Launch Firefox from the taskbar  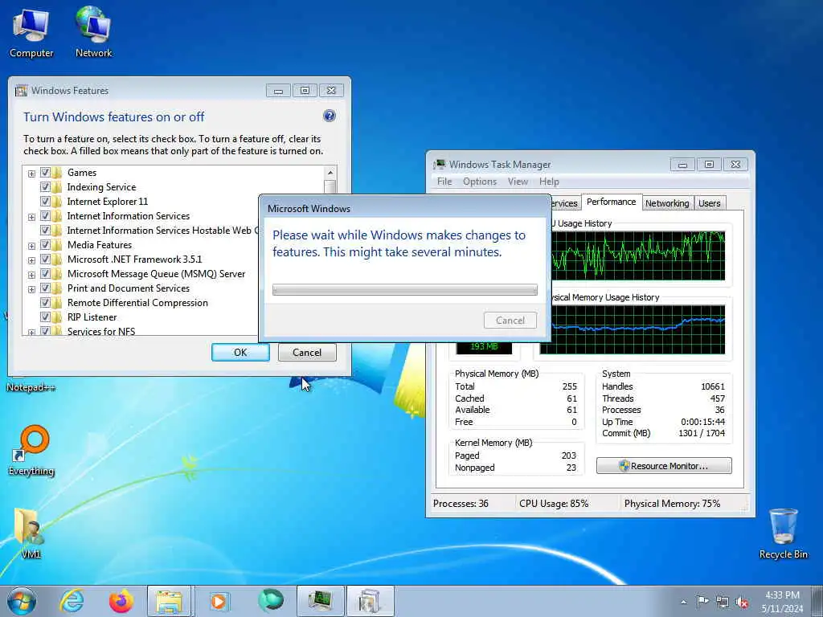pos(121,601)
